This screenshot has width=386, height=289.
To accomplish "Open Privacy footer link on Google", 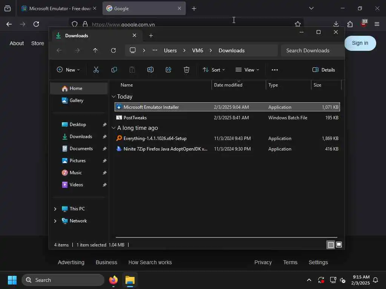I will click(263, 262).
